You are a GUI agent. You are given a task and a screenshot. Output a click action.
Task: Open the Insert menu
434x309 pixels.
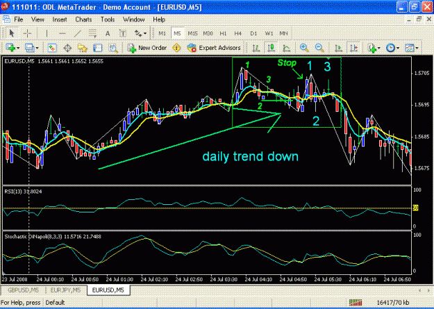tap(60, 19)
